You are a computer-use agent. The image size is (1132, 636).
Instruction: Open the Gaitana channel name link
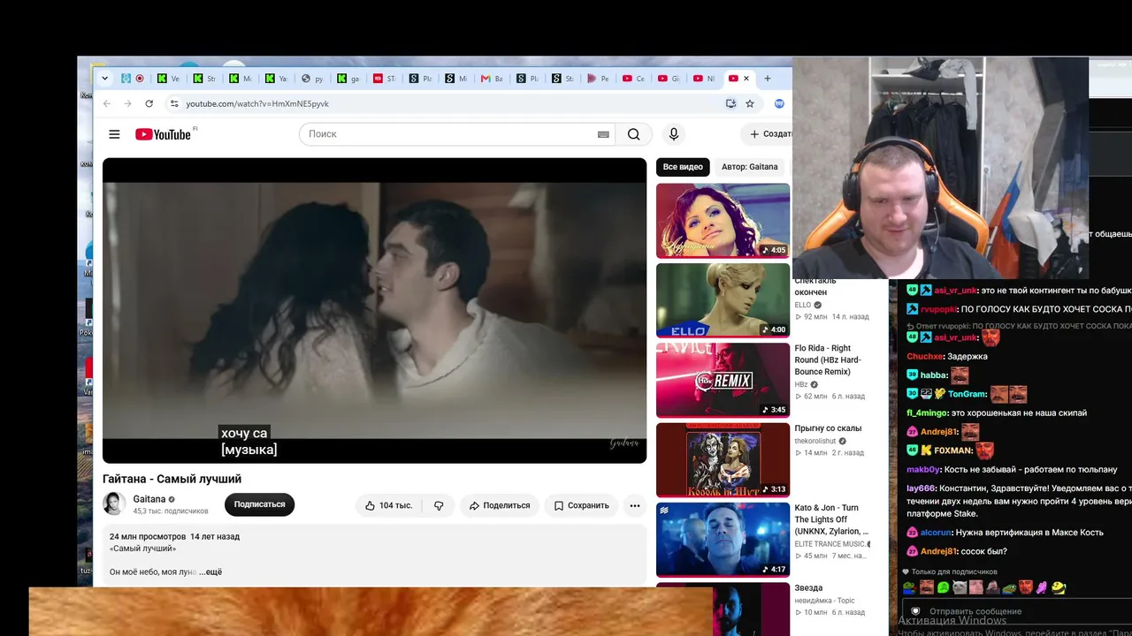pyautogui.click(x=149, y=499)
